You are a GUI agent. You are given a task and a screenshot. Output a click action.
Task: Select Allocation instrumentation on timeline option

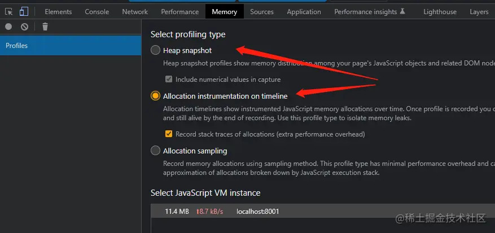155,96
